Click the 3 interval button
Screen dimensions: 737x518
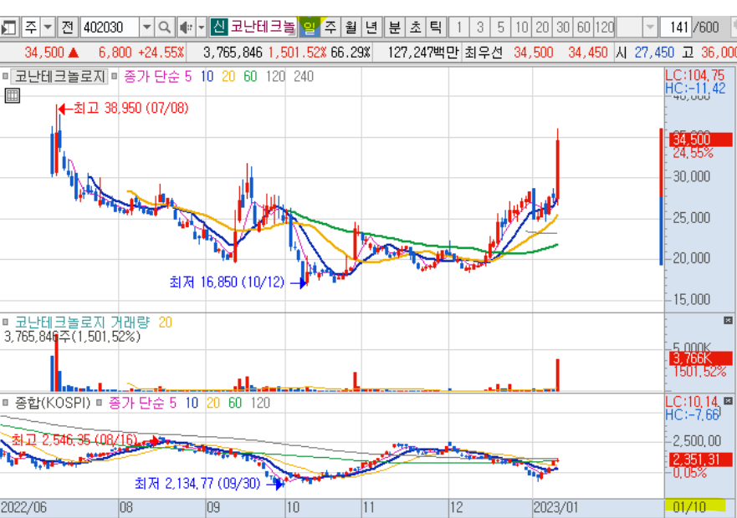click(x=480, y=28)
